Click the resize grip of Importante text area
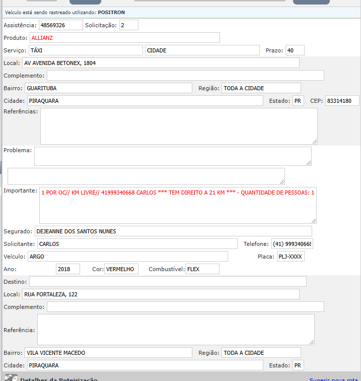361x381 pixels. coord(314,220)
